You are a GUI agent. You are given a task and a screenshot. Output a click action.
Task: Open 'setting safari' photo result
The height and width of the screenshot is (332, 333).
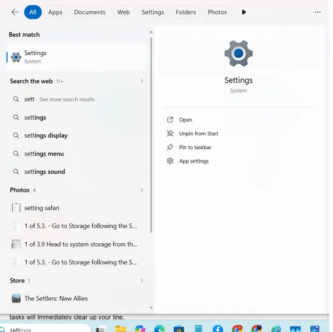click(77, 208)
